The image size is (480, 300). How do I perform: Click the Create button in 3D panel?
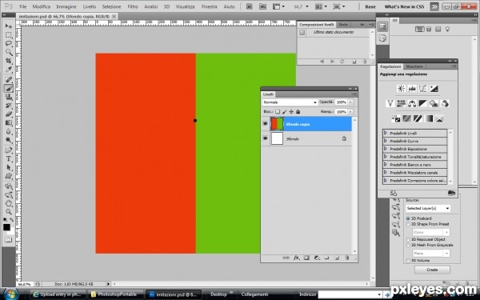432,270
